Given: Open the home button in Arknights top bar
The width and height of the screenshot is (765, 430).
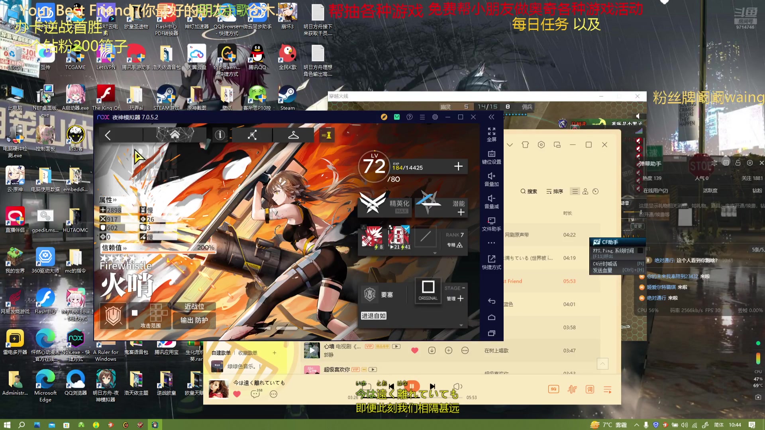Looking at the screenshot, I should [175, 135].
